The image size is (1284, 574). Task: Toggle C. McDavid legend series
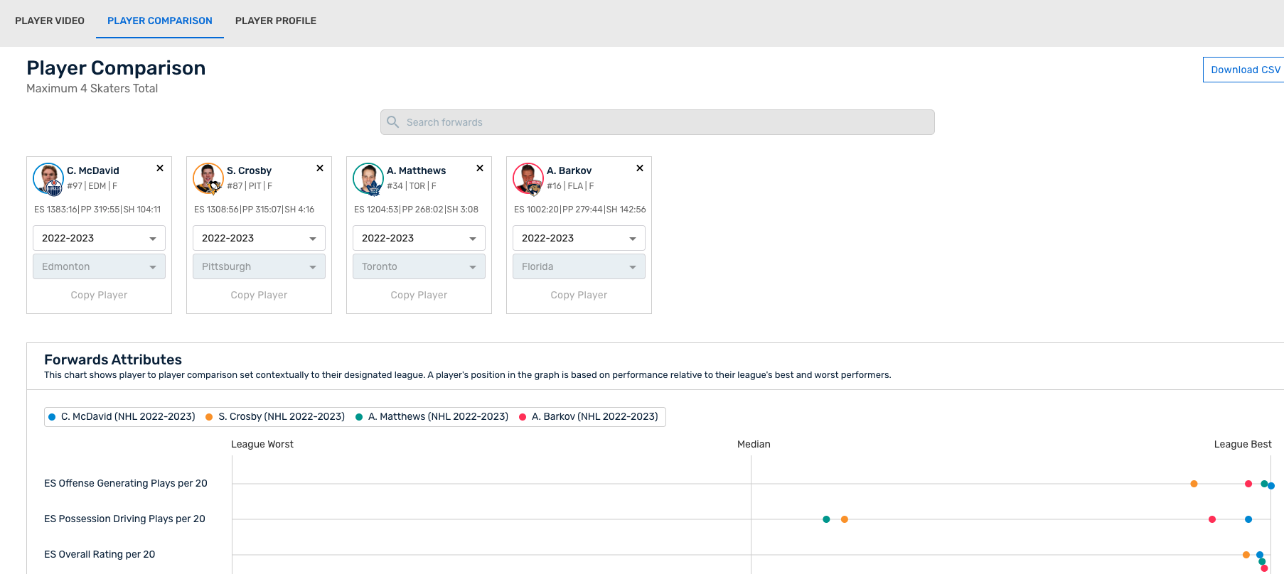pyautogui.click(x=122, y=417)
